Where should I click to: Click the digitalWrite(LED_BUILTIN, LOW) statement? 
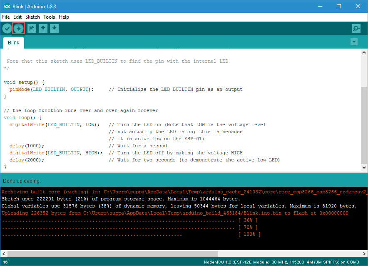[x=55, y=124]
